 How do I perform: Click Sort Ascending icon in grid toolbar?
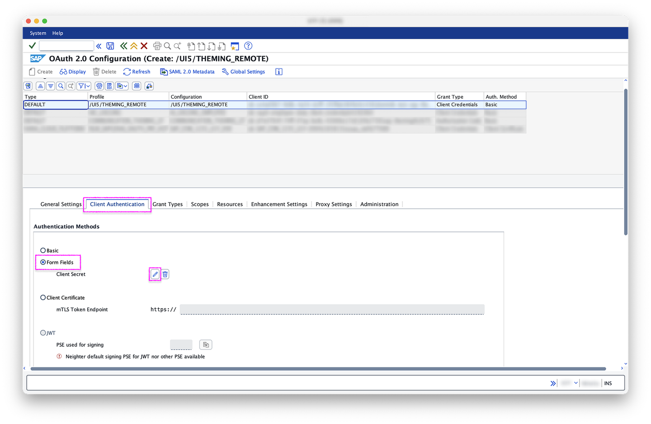(41, 86)
